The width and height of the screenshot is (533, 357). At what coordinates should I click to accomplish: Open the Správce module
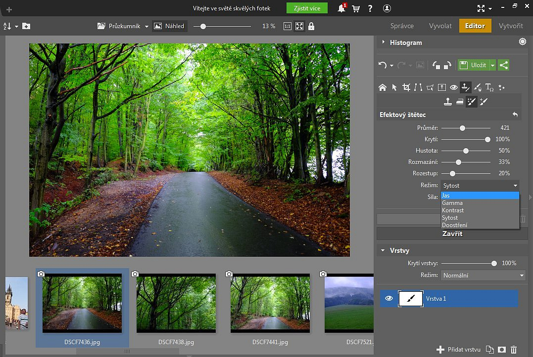tap(402, 26)
